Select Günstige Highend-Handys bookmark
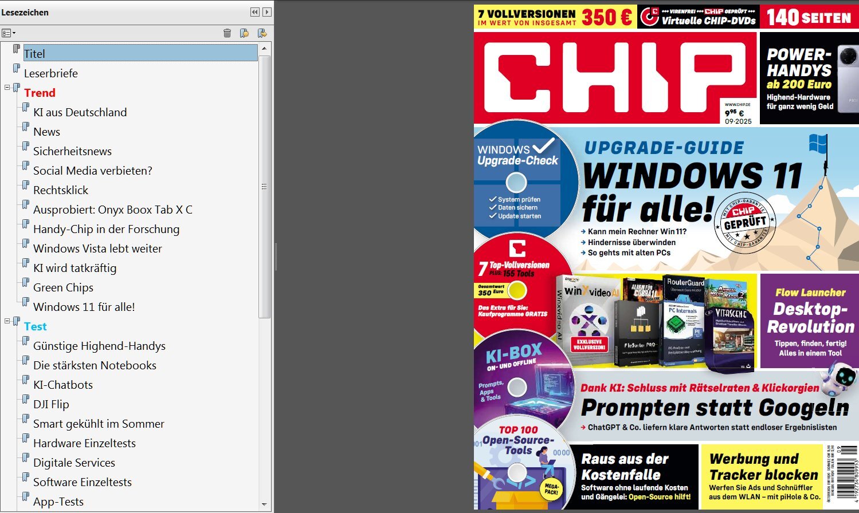Viewport: 859px width, 513px height. point(99,346)
